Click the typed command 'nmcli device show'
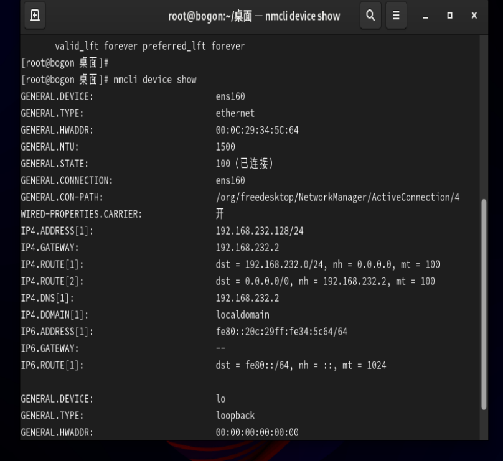The width and height of the screenshot is (503, 461). [154, 80]
